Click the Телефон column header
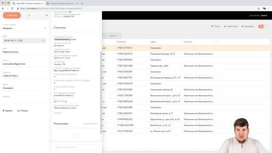This screenshot has height=153, width=272. point(122,42)
